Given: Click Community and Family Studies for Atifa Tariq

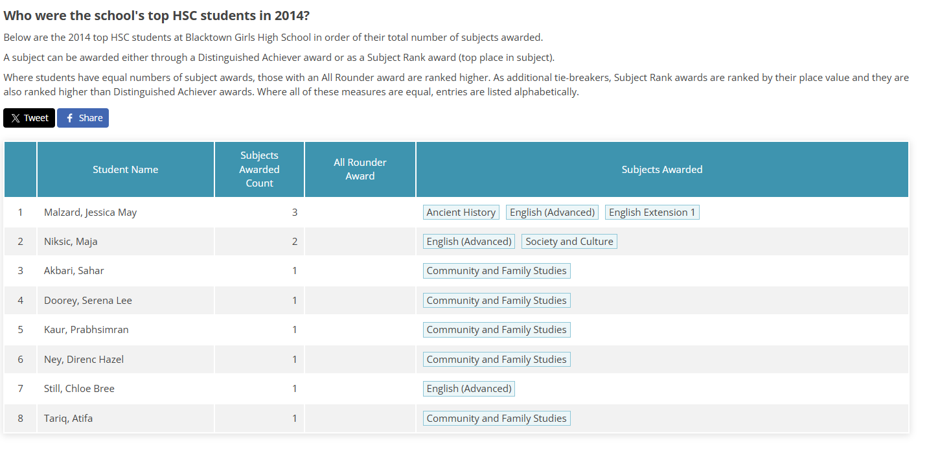Looking at the screenshot, I should 497,419.
